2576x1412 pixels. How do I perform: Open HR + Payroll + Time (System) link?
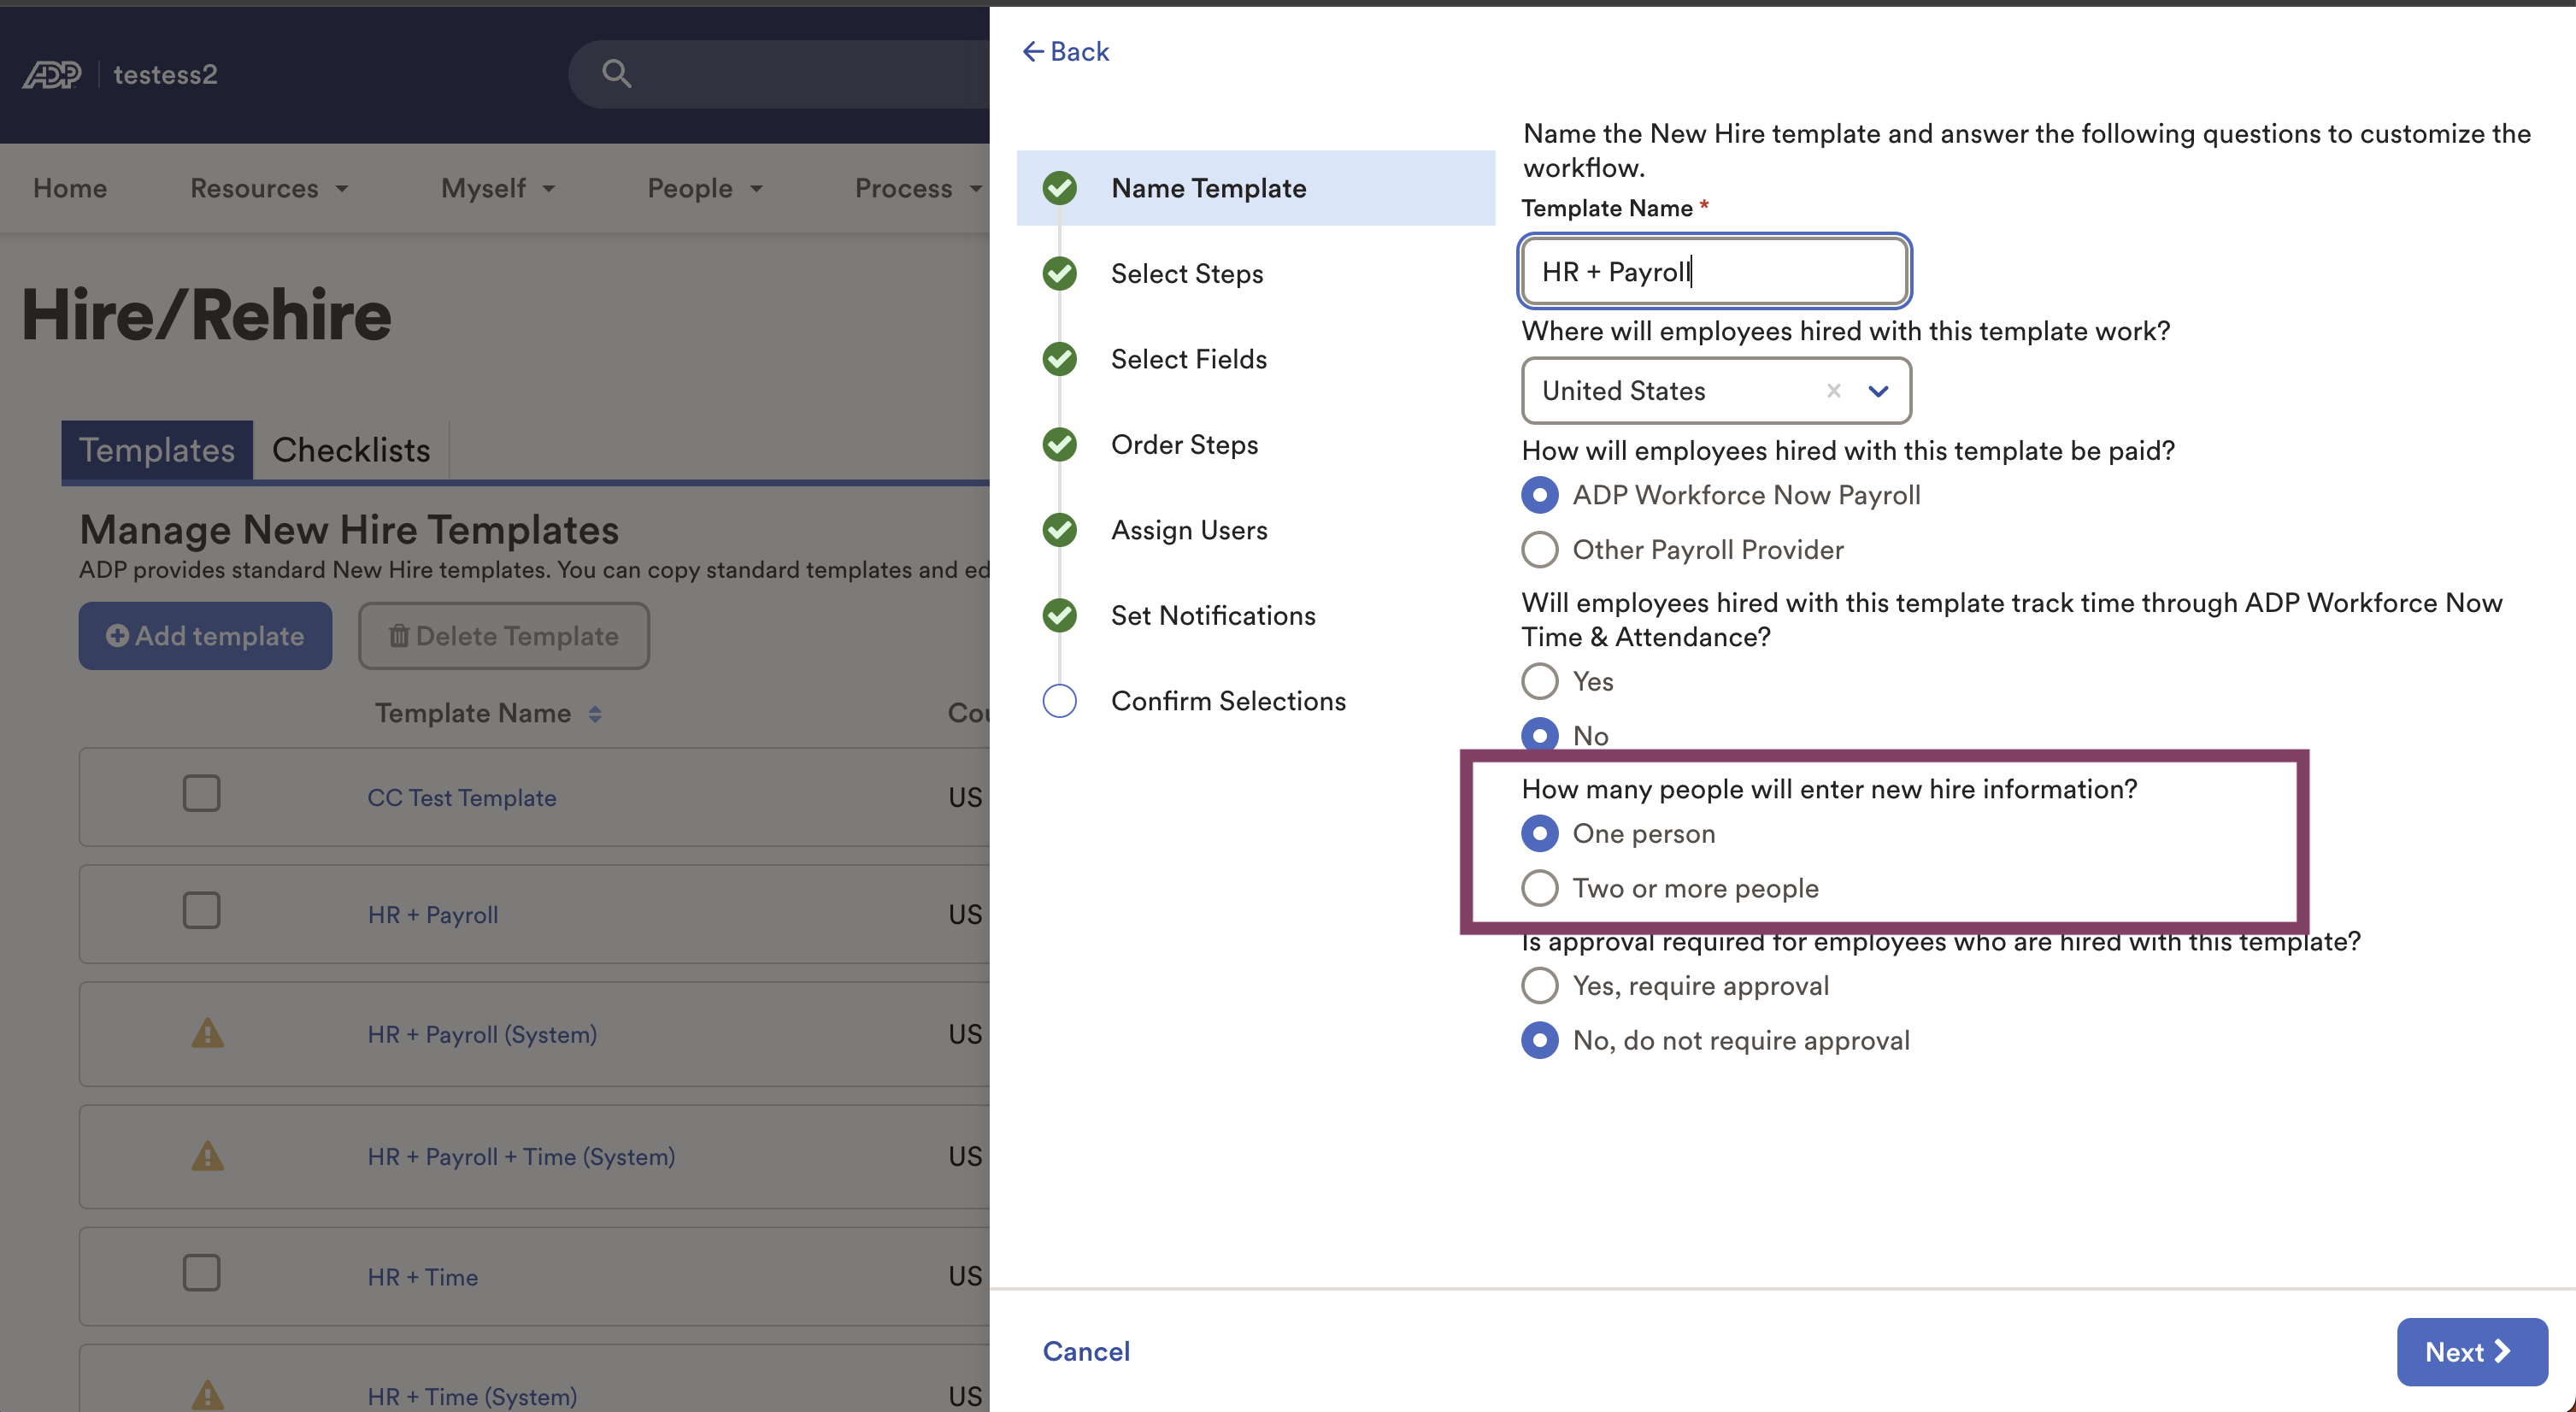tap(521, 1156)
